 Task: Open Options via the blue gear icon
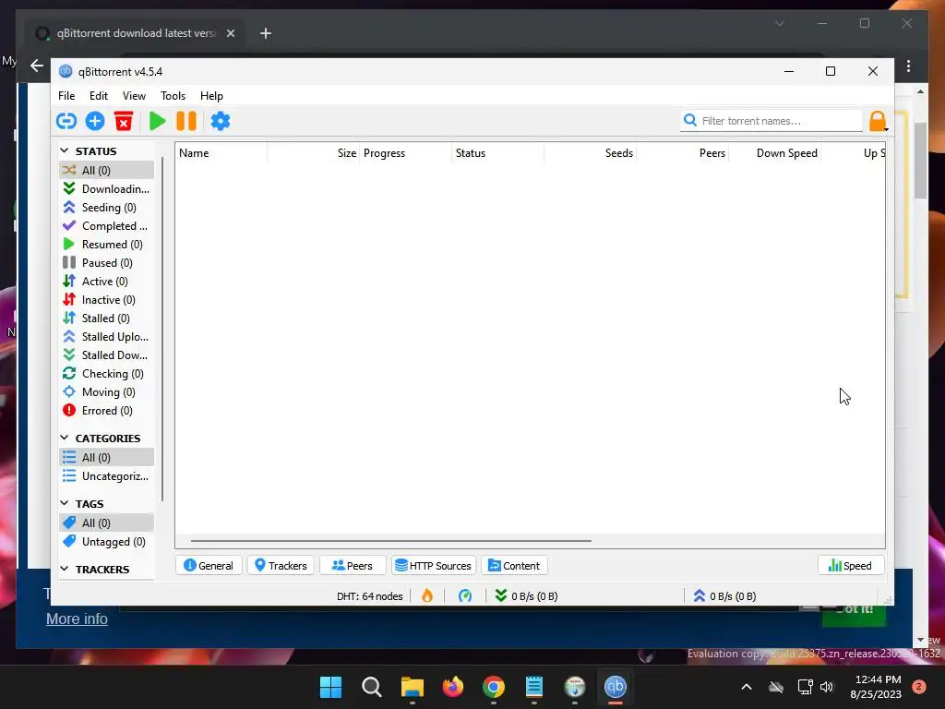[x=220, y=121]
